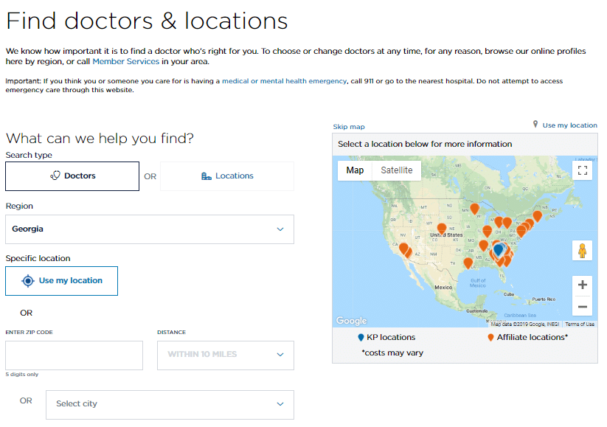The image size is (607, 427).
Task: Click the '5 digits only' hint text
Action: (22, 375)
